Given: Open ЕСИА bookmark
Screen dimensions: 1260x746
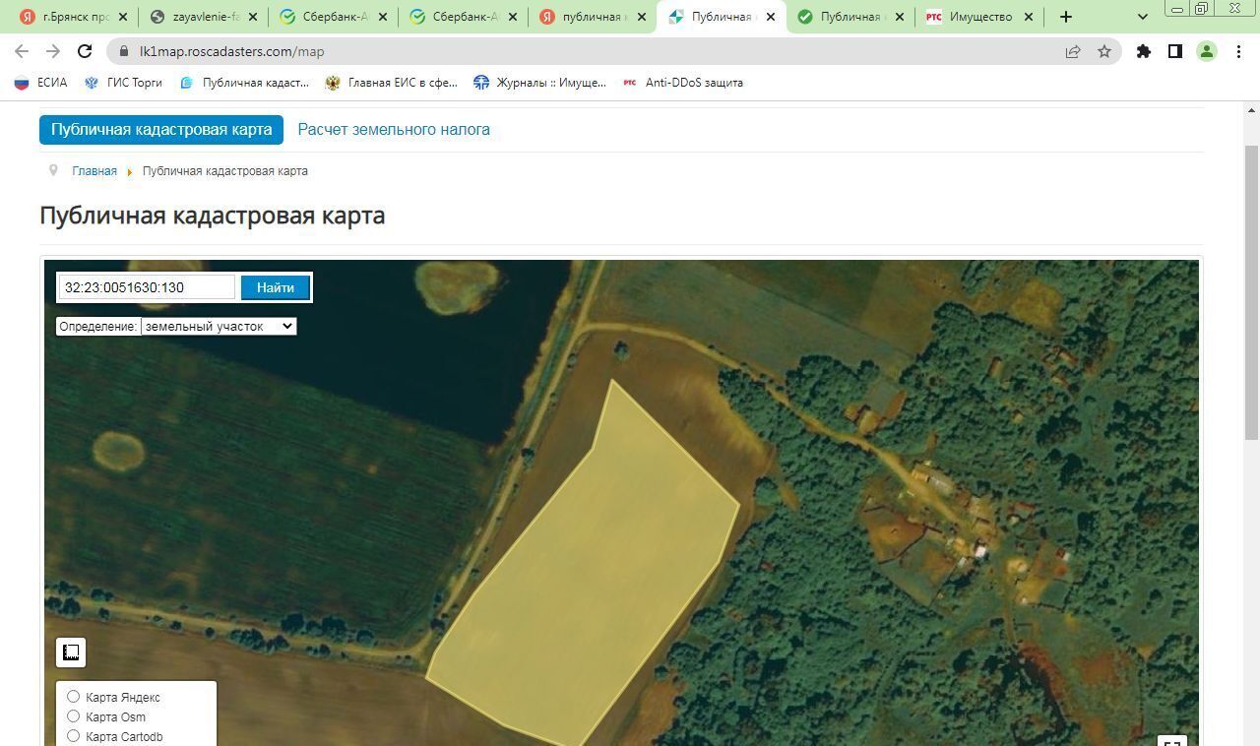Looking at the screenshot, I should tap(41, 83).
